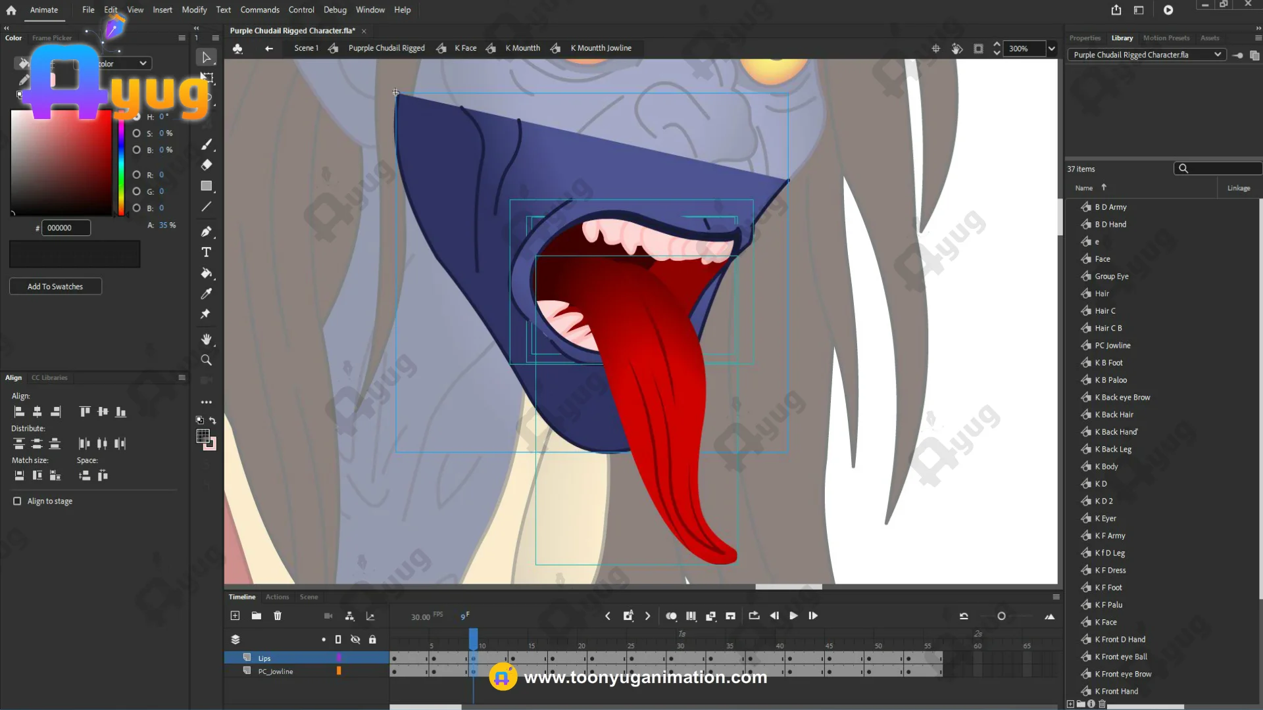The height and width of the screenshot is (710, 1263).
Task: Center the stage view
Action: point(935,49)
